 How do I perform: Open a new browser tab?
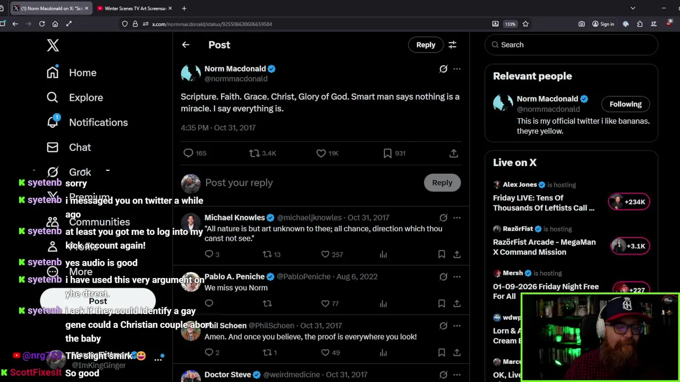click(x=184, y=8)
